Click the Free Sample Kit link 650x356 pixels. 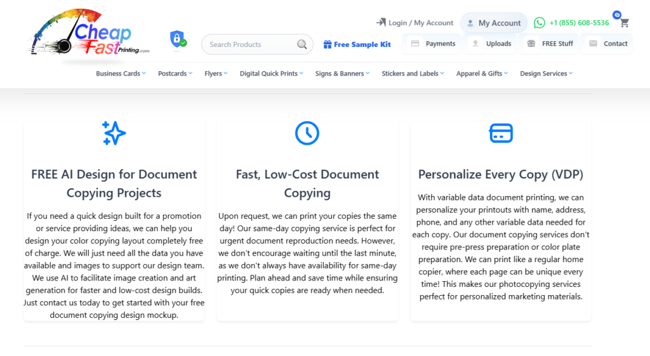click(357, 44)
